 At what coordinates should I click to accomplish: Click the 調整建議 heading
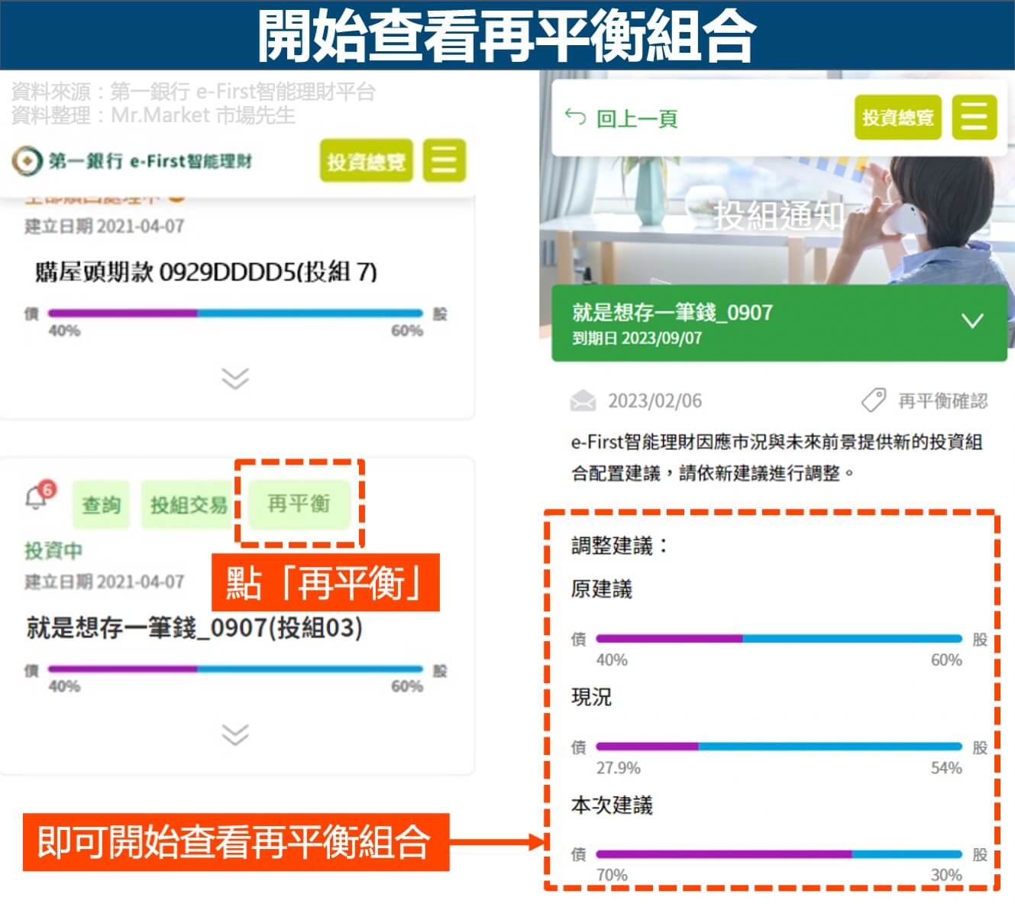click(620, 546)
